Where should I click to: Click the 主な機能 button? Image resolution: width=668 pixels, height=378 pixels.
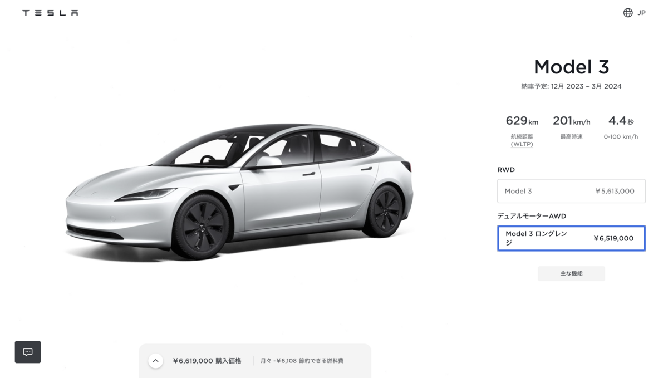click(571, 273)
